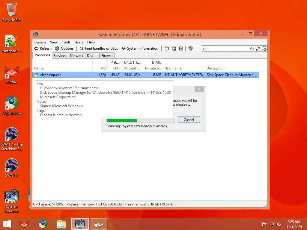The height and width of the screenshot is (230, 307).
Task: Open System Informer desktop shortcut
Action: coord(12,201)
